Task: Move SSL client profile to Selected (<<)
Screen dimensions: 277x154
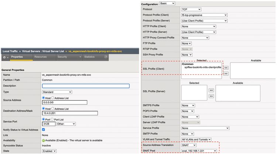Action: pos(226,68)
